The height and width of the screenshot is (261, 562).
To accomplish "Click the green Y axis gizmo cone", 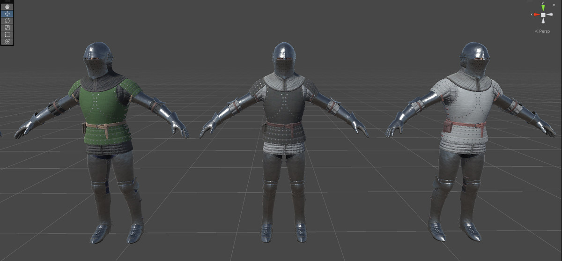I will (x=543, y=7).
